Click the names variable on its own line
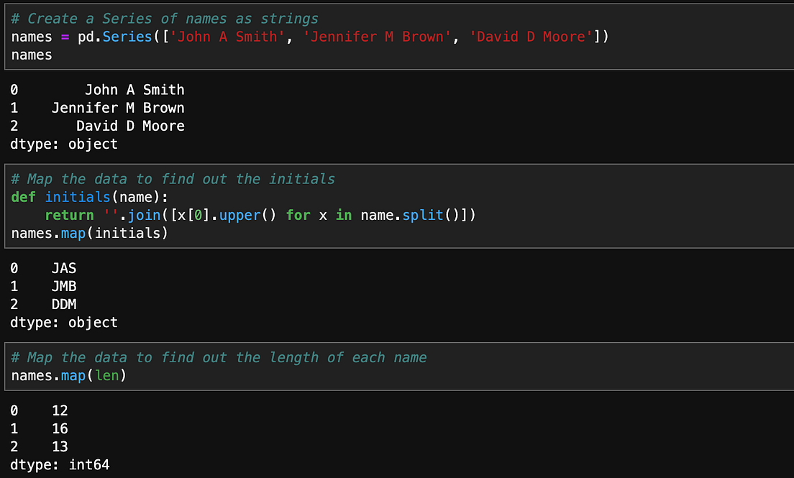Image resolution: width=794 pixels, height=478 pixels. [x=32, y=55]
